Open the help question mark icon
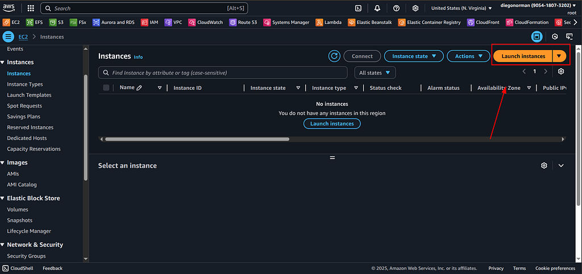This screenshot has height=274, width=582. click(396, 8)
